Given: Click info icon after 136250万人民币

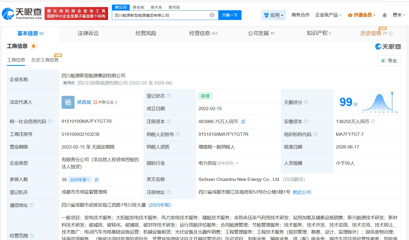Looking at the screenshot, I should coord(373,121).
